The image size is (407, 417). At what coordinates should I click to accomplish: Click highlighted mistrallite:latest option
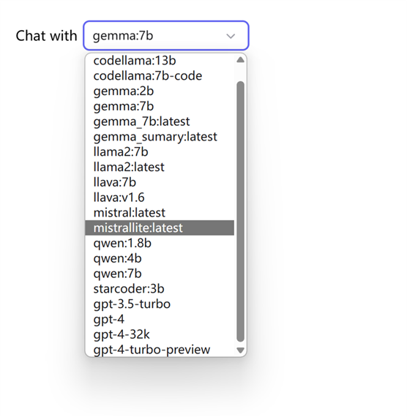[x=160, y=228]
